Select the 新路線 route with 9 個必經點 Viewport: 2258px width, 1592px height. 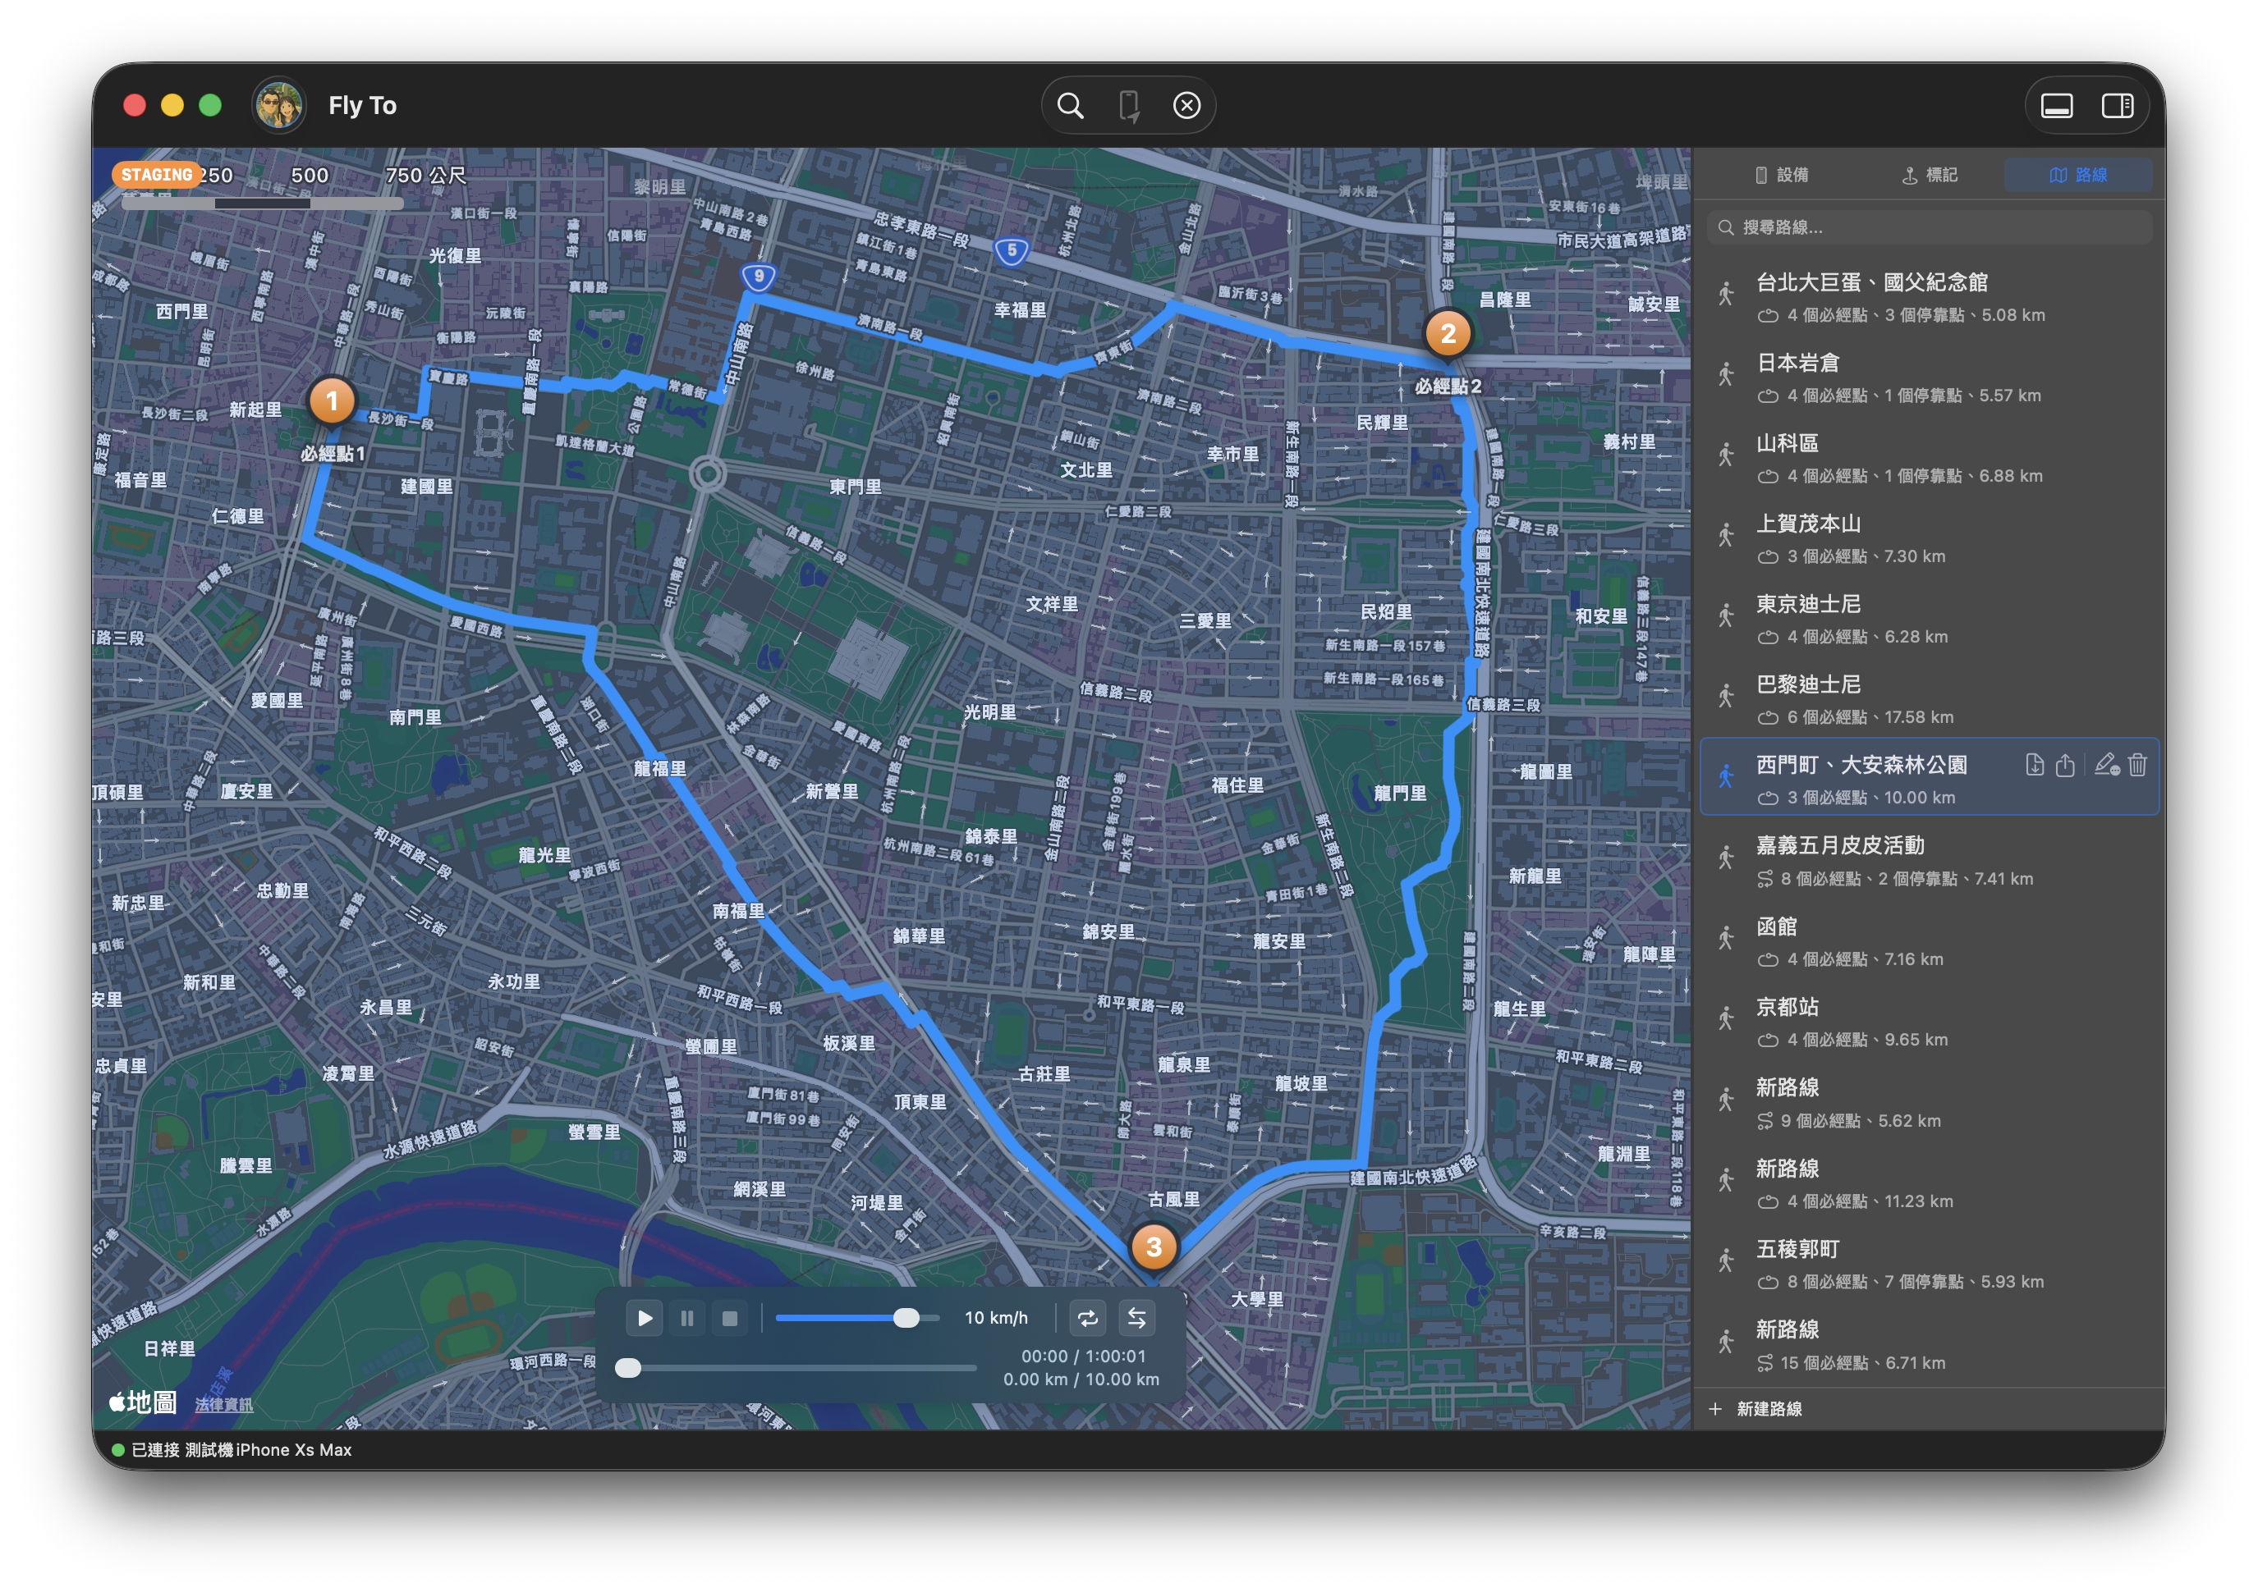[1930, 1103]
